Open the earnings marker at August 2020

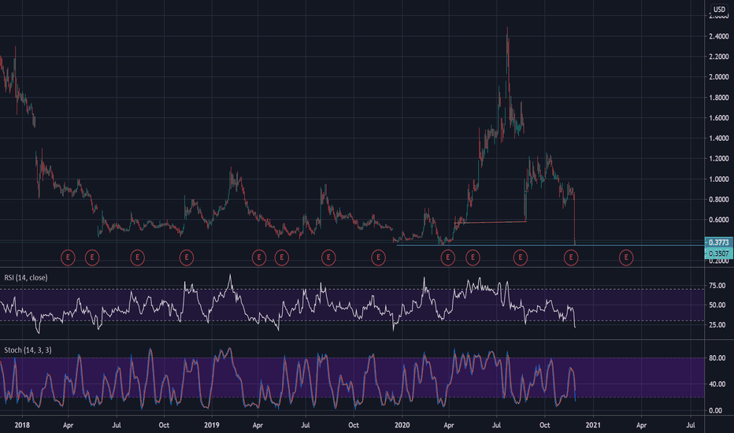520,257
